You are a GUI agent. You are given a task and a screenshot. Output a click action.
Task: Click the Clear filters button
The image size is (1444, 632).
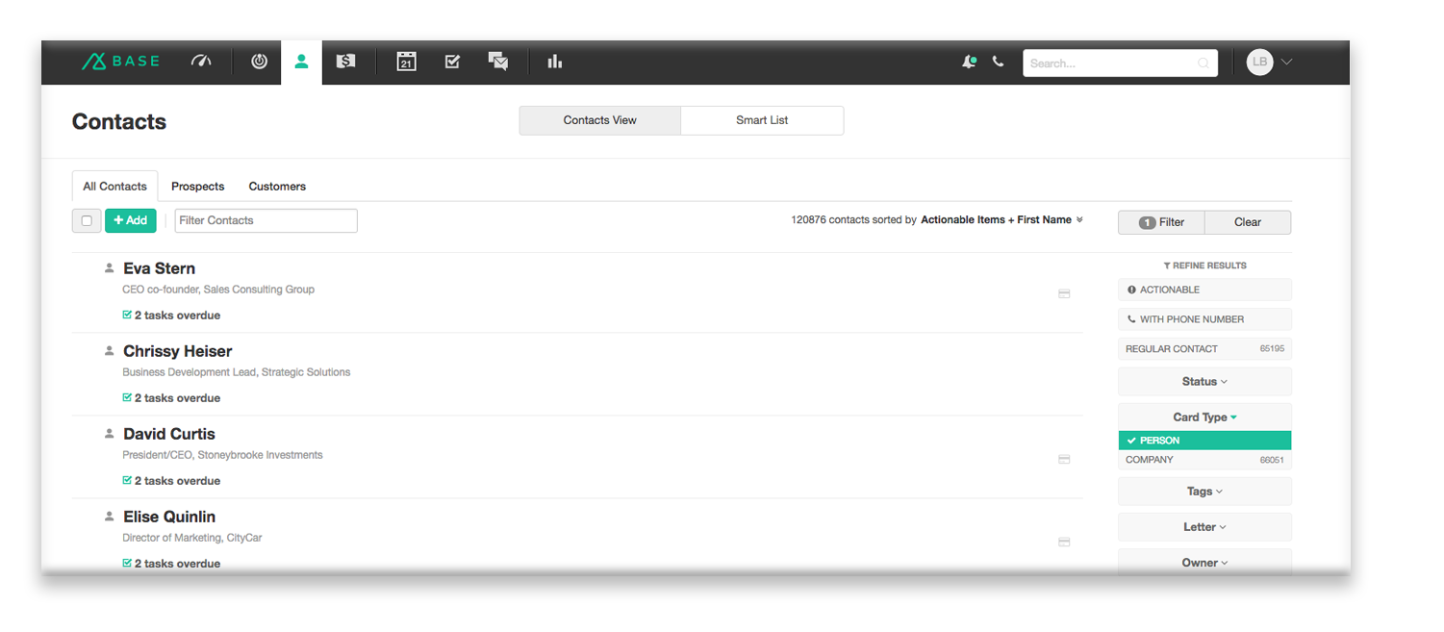(x=1248, y=222)
